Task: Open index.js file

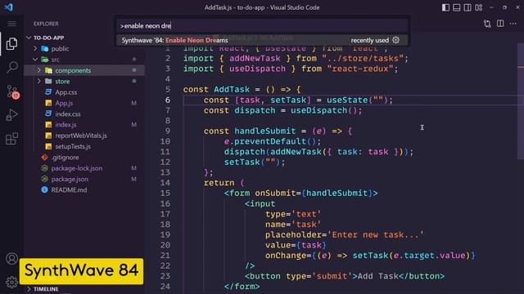Action: tap(65, 125)
